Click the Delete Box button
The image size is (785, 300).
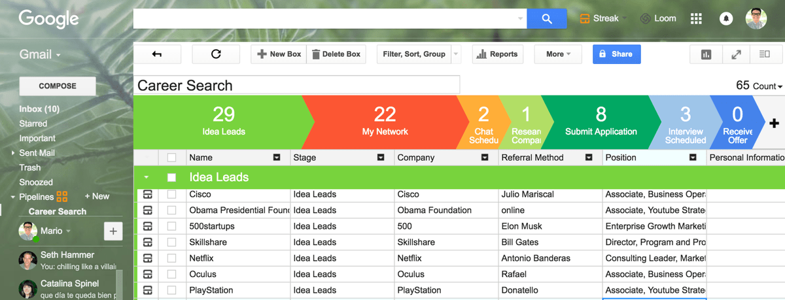click(336, 54)
